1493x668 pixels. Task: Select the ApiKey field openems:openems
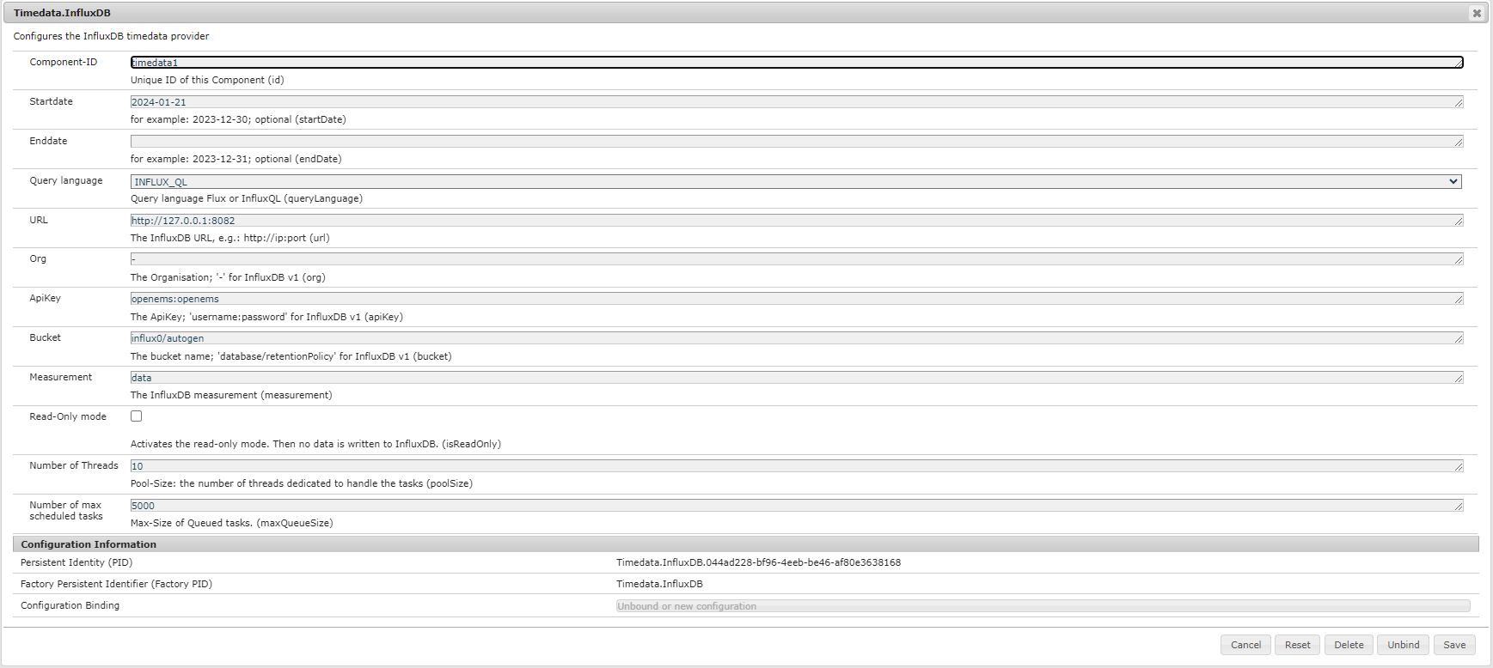coord(797,299)
